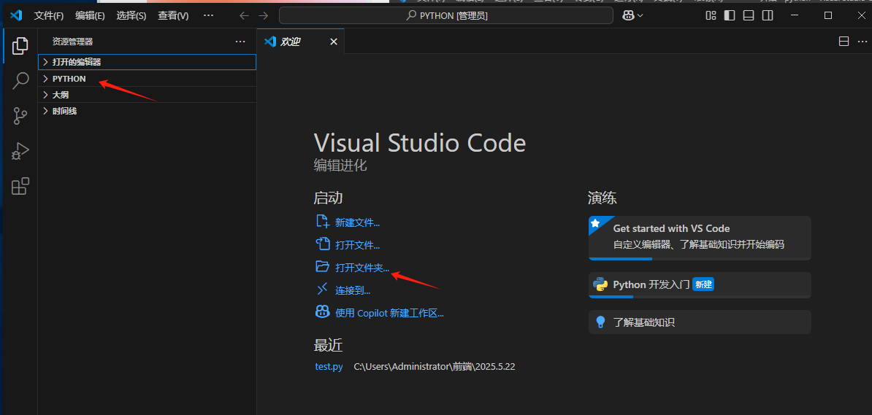872x415 pixels.
Task: Maximize the VS Code window
Action: point(828,15)
